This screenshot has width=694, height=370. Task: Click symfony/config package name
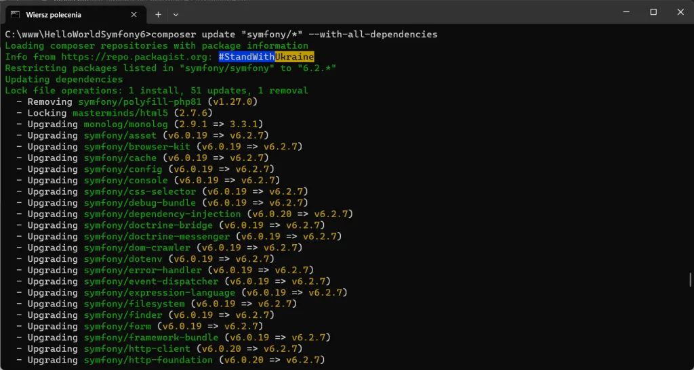[123, 169]
